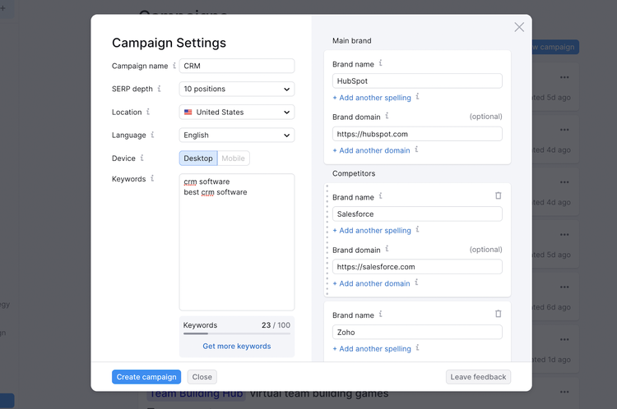This screenshot has height=409, width=617.
Task: Click the info icon next to Keywords
Action: [x=152, y=178]
